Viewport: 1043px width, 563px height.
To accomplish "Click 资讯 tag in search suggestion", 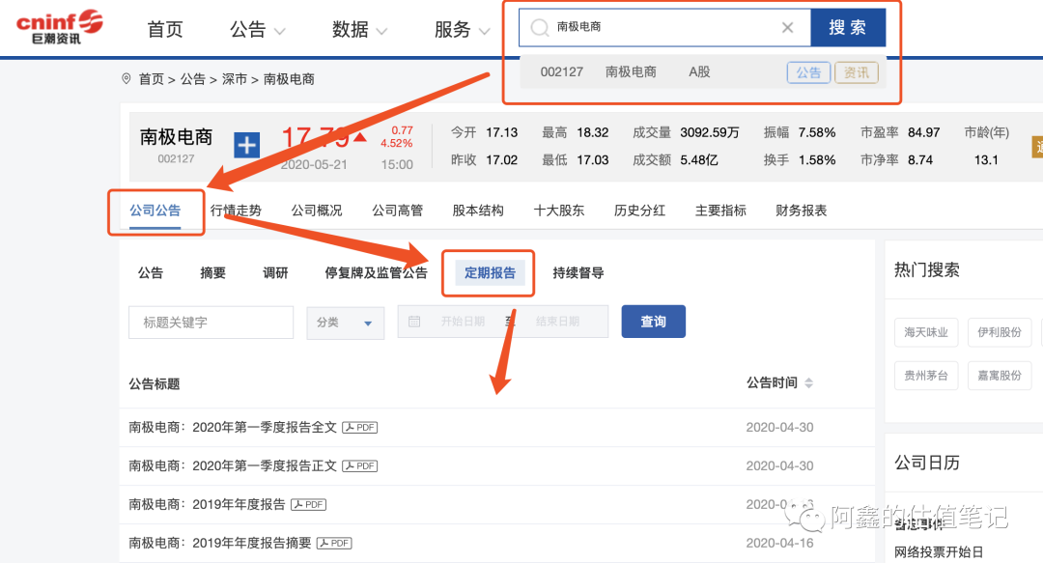I will pos(857,72).
